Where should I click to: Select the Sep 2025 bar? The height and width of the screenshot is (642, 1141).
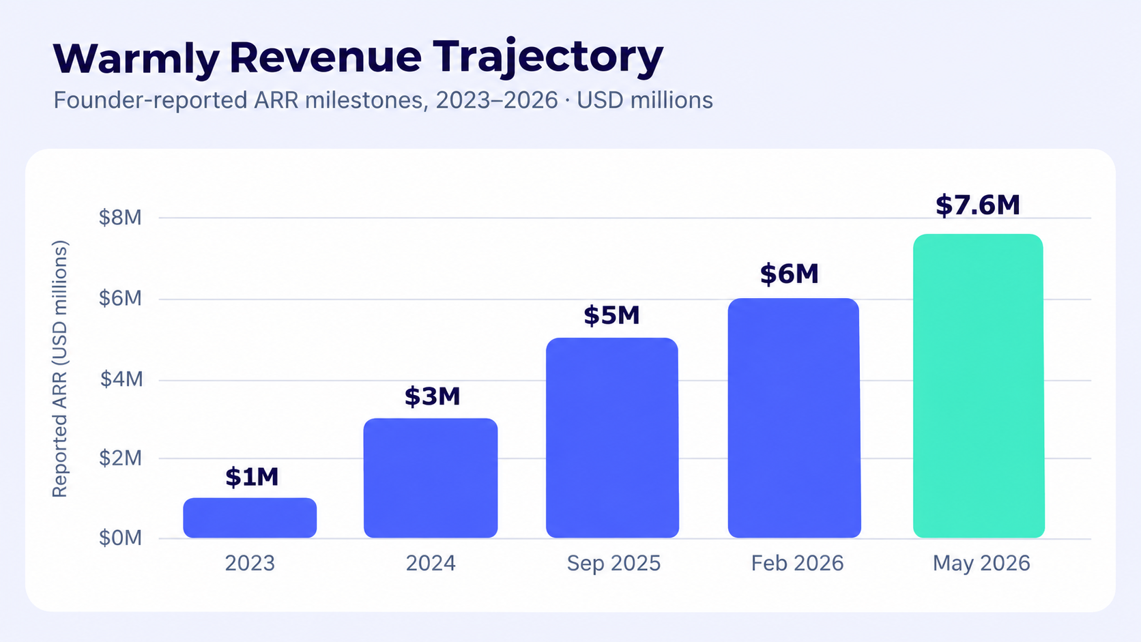tap(612, 438)
